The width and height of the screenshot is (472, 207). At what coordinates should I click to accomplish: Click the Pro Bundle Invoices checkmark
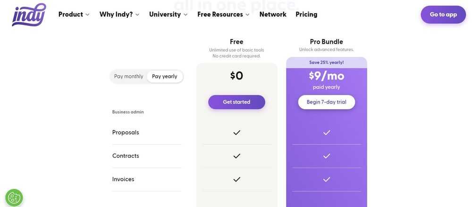[x=327, y=179]
